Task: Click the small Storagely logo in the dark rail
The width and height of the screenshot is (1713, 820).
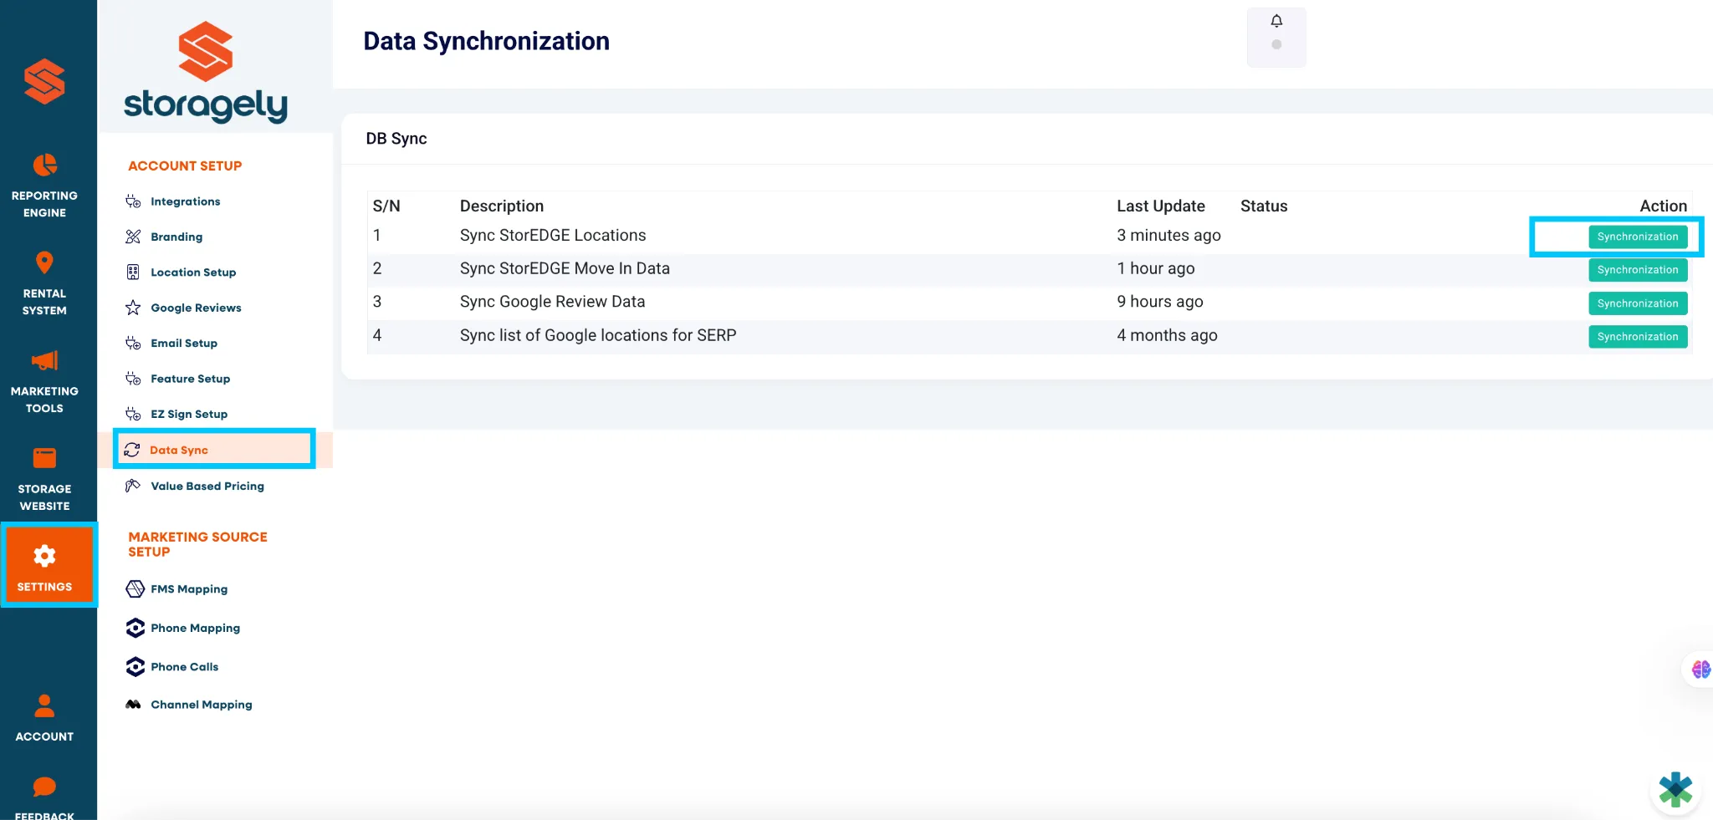Action: (x=44, y=81)
